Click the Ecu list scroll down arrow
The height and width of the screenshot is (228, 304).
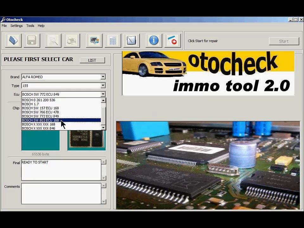[103, 128]
